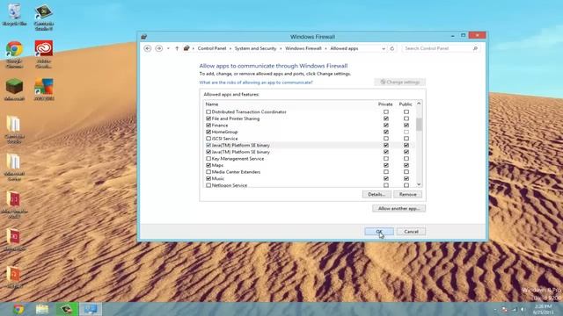
Task: Navigate to Windows Firewall breadcrumb
Action: tap(303, 48)
